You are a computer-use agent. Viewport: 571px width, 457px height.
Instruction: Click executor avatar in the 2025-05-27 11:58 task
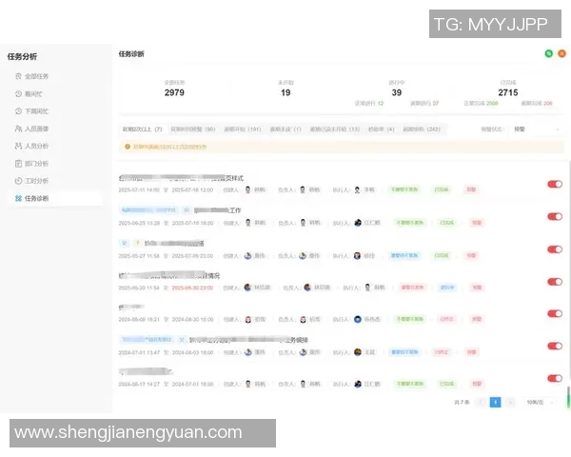point(358,255)
